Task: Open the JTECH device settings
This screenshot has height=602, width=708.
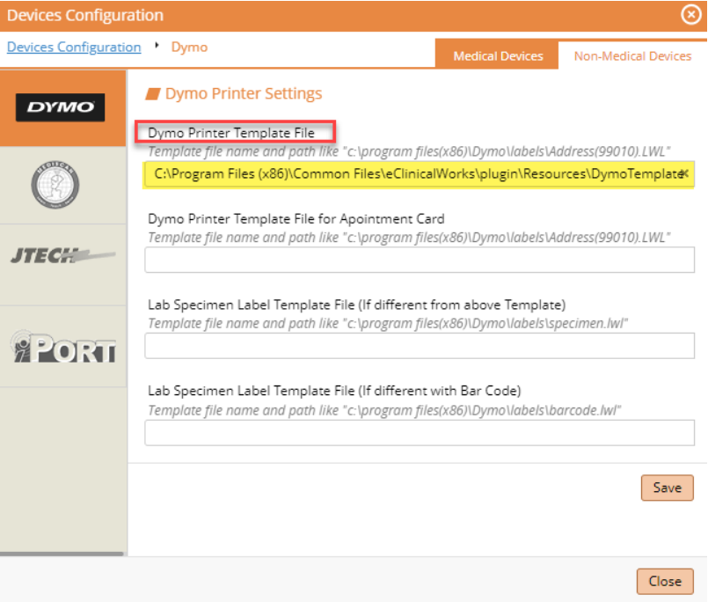Action: [x=61, y=255]
